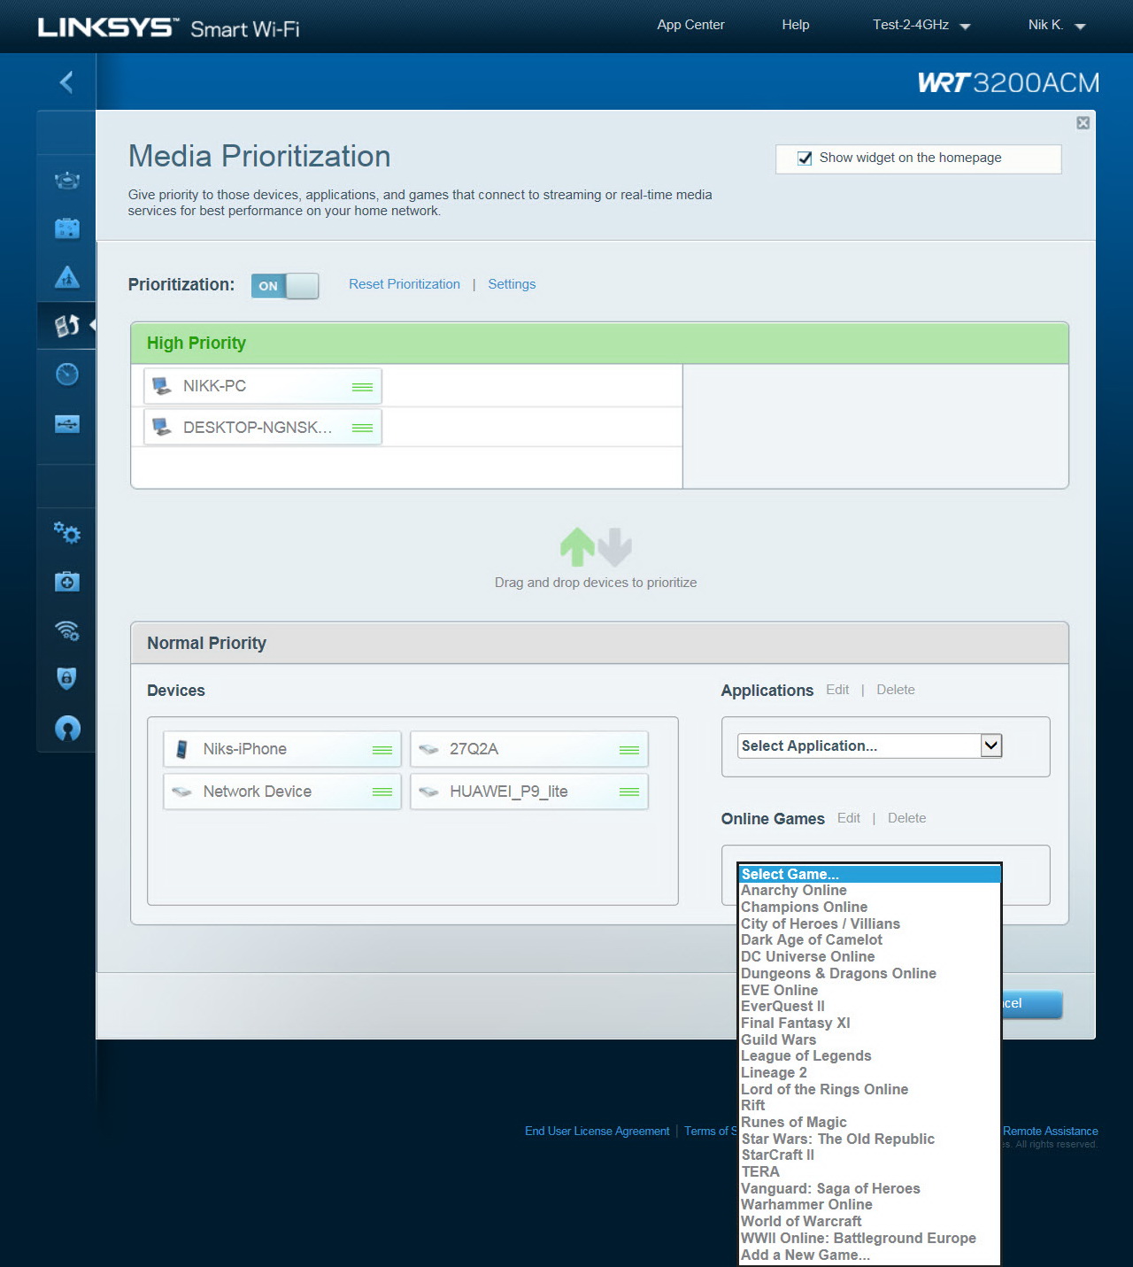This screenshot has height=1267, width=1133.
Task: Select Vanguard: Saga of Heroes game
Action: 870,1188
